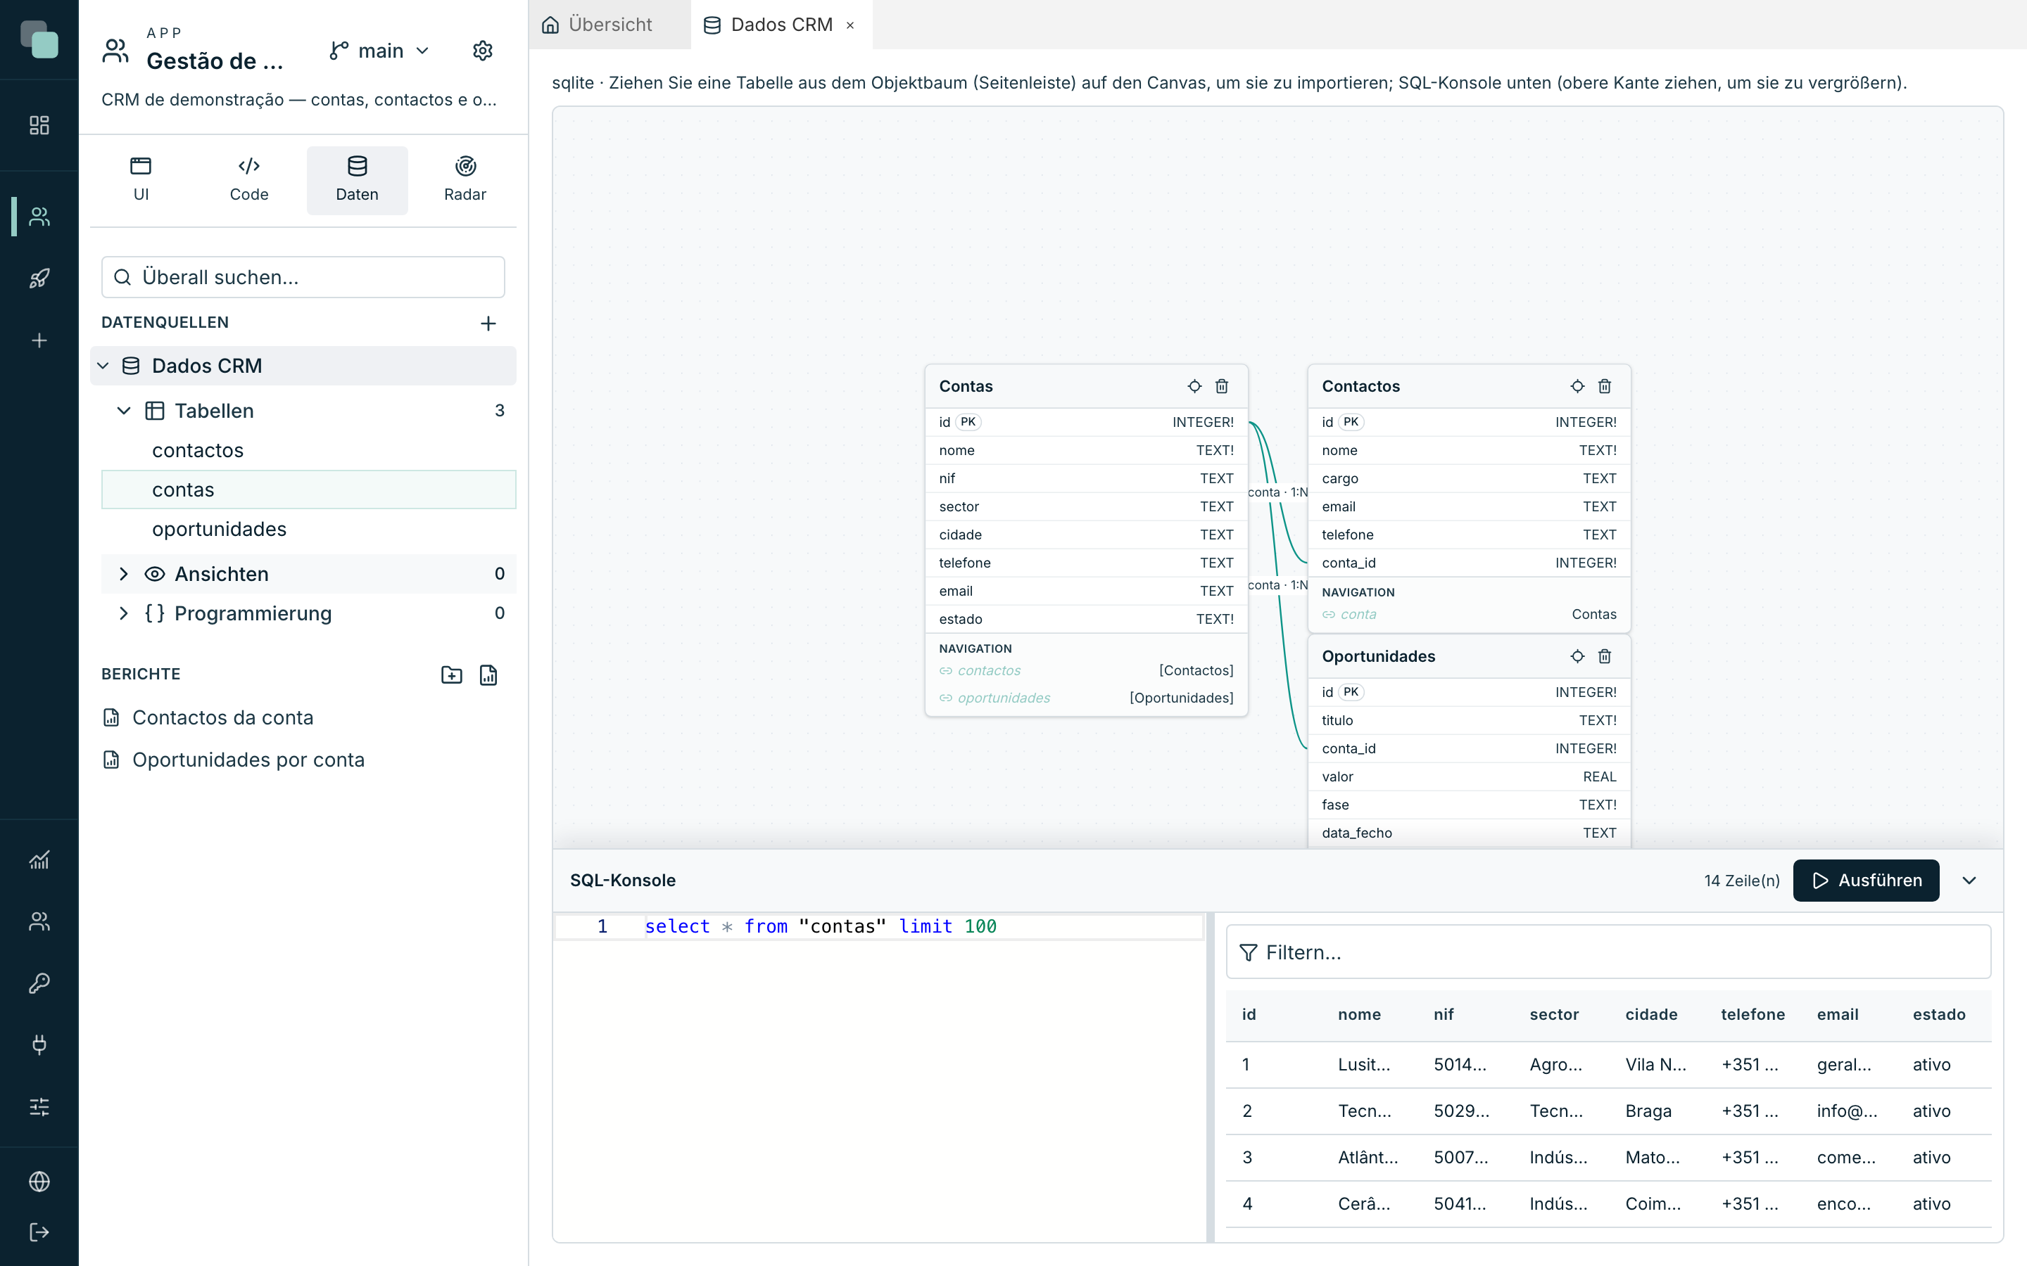This screenshot has height=1266, width=2027.
Task: Collapse the Dados CRM data source
Action: point(103,366)
